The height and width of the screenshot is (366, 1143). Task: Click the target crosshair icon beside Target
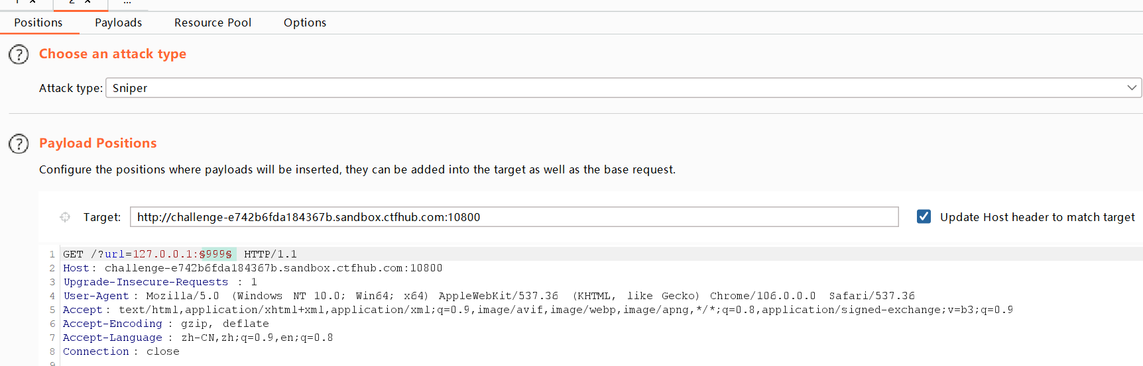point(65,217)
